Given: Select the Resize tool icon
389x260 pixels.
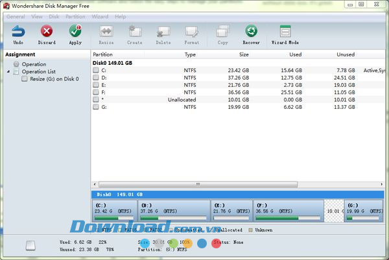Looking at the screenshot, I should tap(106, 32).
